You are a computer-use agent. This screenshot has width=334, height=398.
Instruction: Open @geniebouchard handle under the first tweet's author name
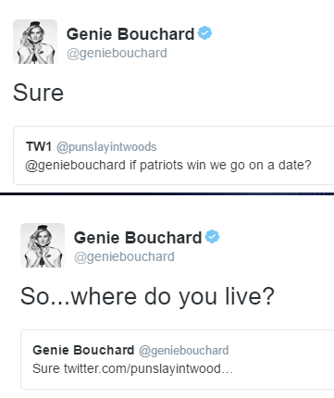pyautogui.click(x=117, y=53)
